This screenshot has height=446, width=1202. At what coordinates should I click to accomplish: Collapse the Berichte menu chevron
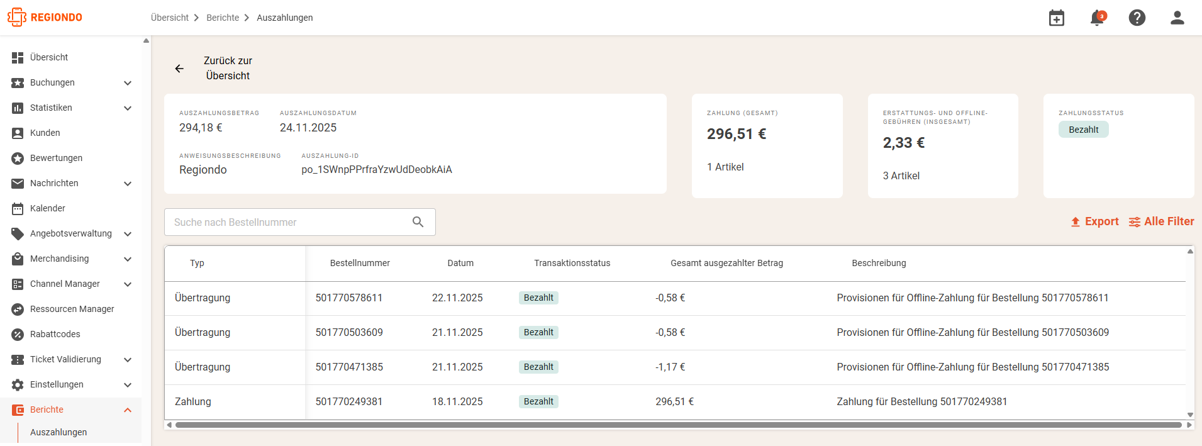coord(128,410)
